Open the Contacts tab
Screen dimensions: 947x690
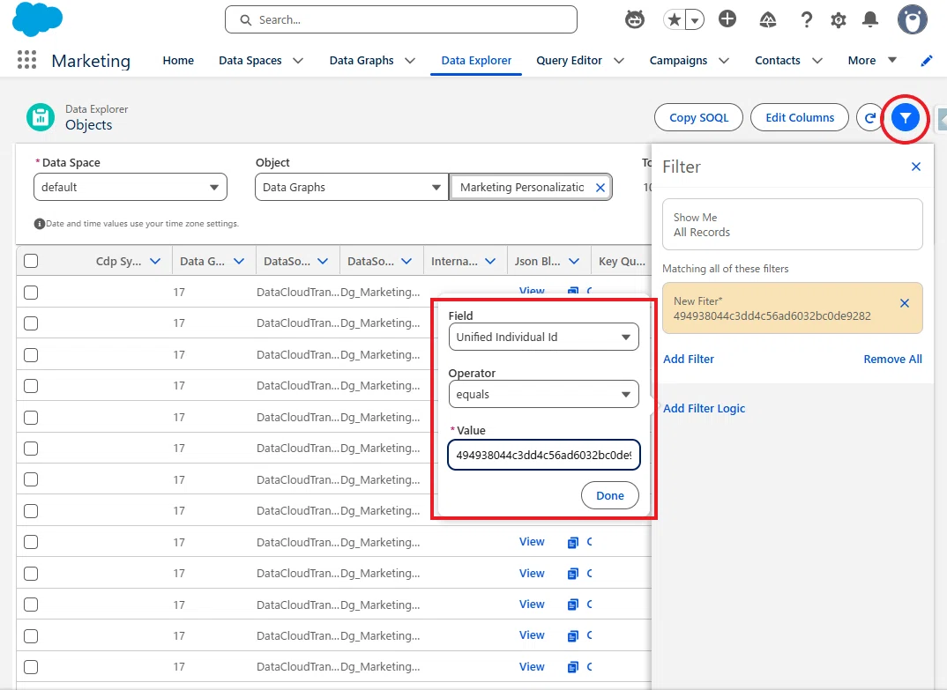778,61
